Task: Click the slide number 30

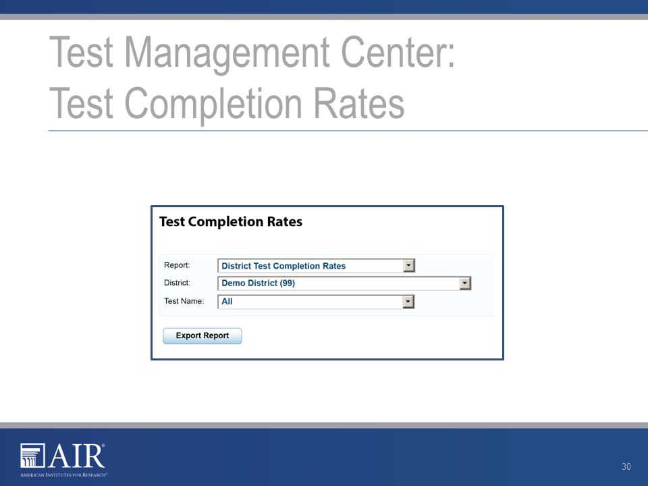Action: point(626,466)
